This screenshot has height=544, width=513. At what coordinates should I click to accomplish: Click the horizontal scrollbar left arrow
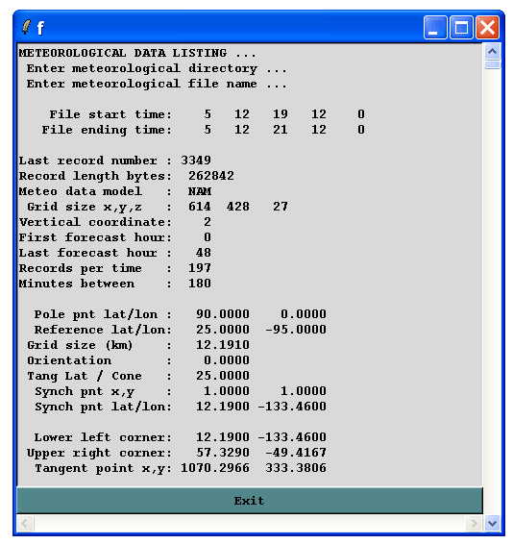[25, 523]
